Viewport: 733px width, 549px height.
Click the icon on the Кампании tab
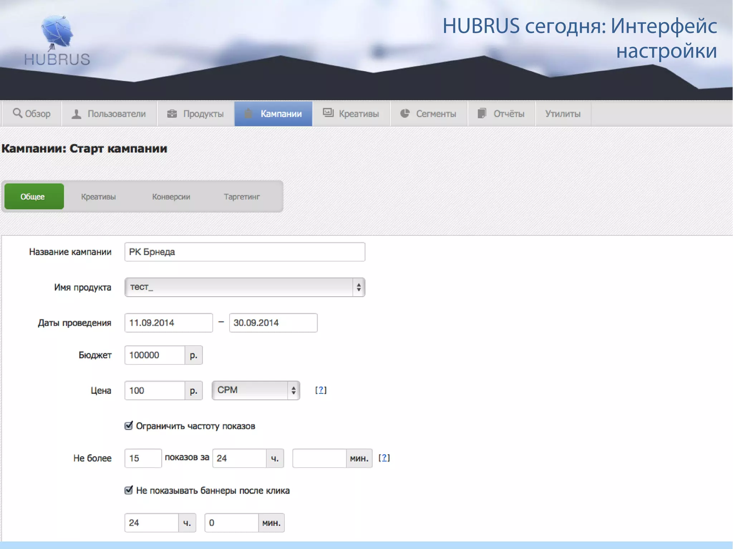(248, 114)
